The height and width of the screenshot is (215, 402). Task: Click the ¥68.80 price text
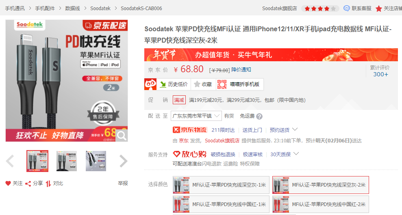[189, 69]
